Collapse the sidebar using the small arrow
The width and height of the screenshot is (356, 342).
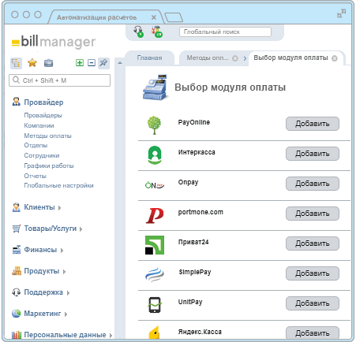pyautogui.click(x=120, y=63)
